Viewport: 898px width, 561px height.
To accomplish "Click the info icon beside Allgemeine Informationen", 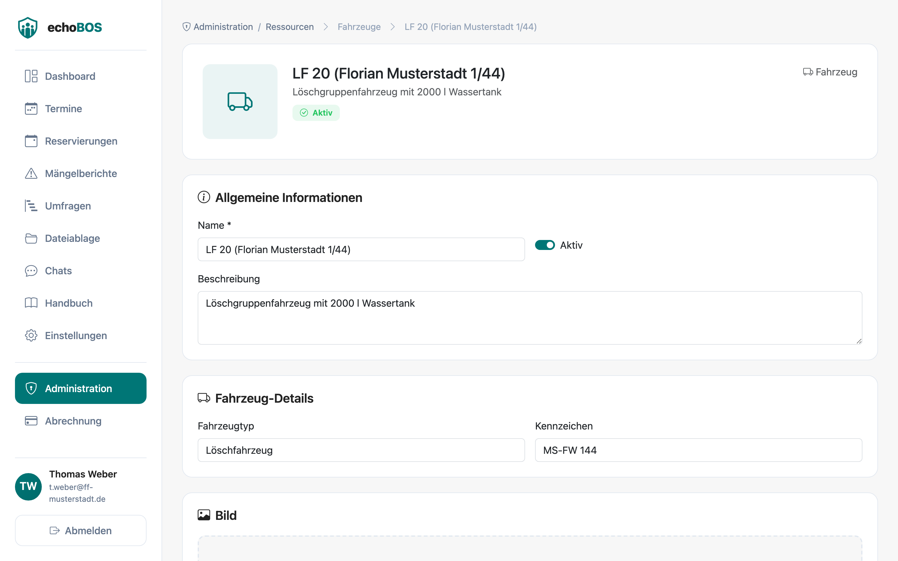I will [x=204, y=197].
